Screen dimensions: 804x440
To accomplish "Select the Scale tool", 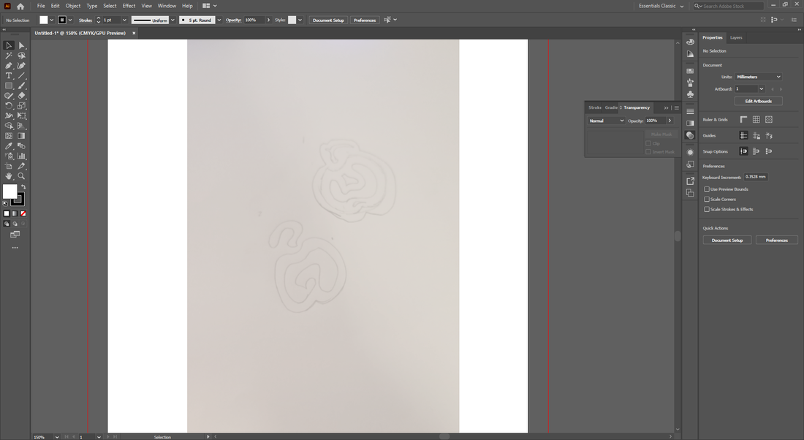I will click(21, 106).
